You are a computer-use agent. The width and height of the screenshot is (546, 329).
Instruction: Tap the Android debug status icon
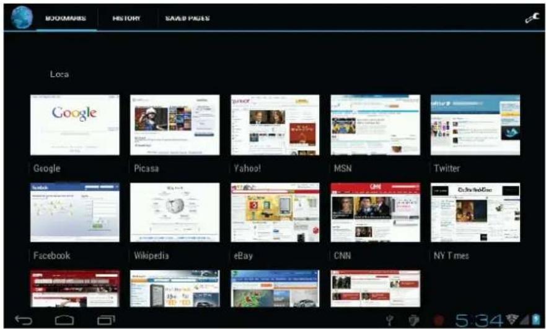[x=413, y=320]
